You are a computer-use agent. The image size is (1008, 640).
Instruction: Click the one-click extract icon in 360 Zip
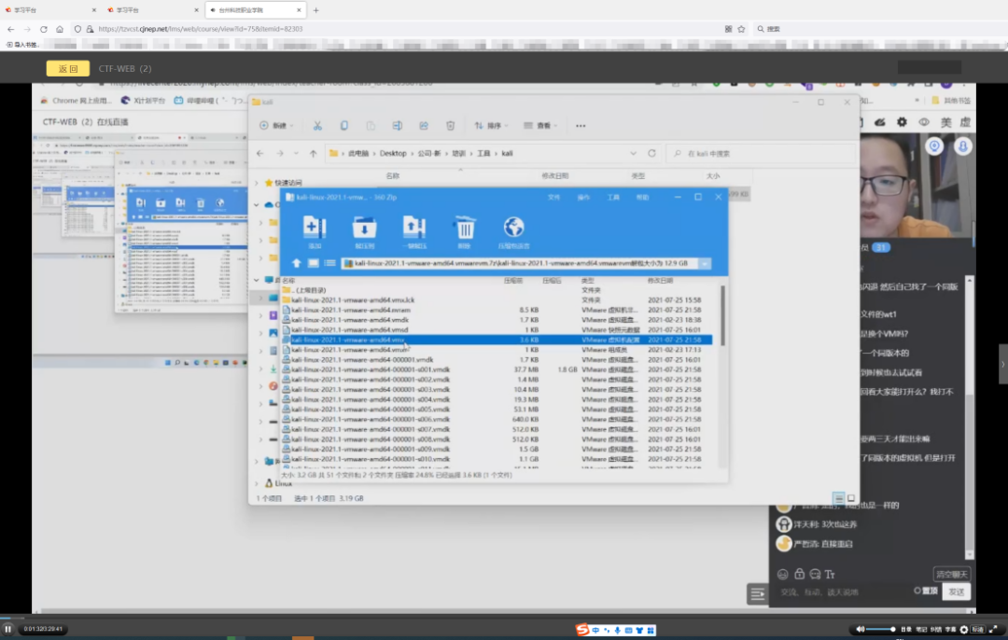click(414, 228)
